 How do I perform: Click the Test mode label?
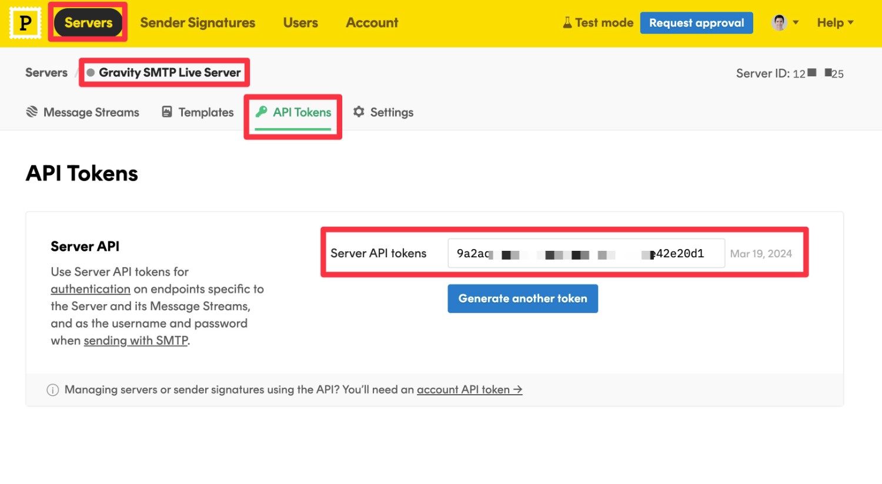point(604,23)
